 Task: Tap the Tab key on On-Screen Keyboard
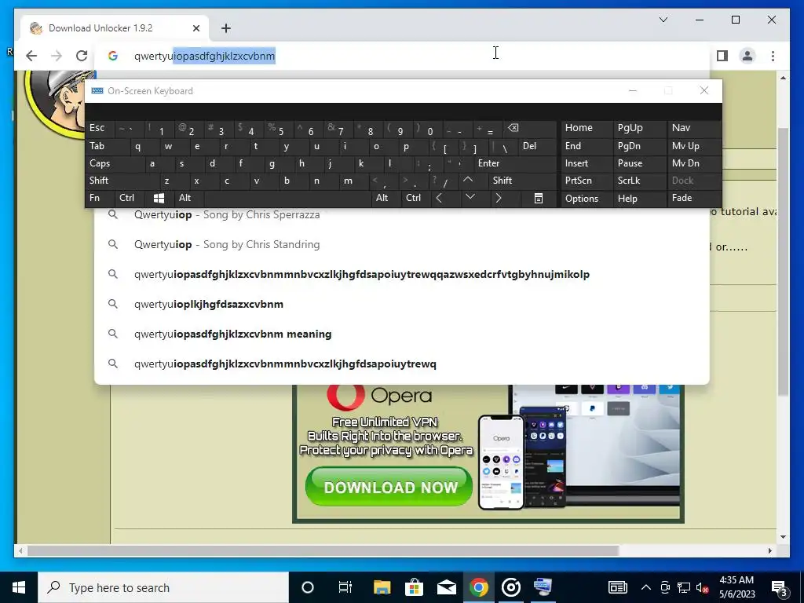point(107,147)
